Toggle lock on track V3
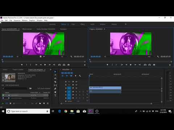The width and height of the screenshot is (174, 130). 66,82
